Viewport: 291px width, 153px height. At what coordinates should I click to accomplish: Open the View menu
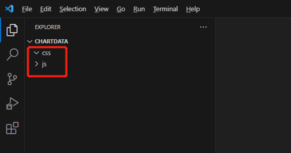click(101, 9)
